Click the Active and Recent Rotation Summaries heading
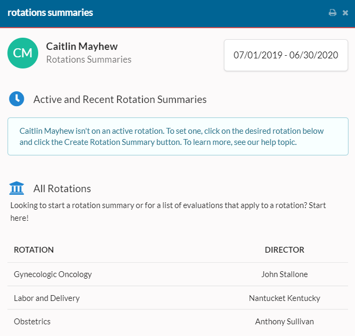Screen dimensions: 355x336 (x=120, y=99)
